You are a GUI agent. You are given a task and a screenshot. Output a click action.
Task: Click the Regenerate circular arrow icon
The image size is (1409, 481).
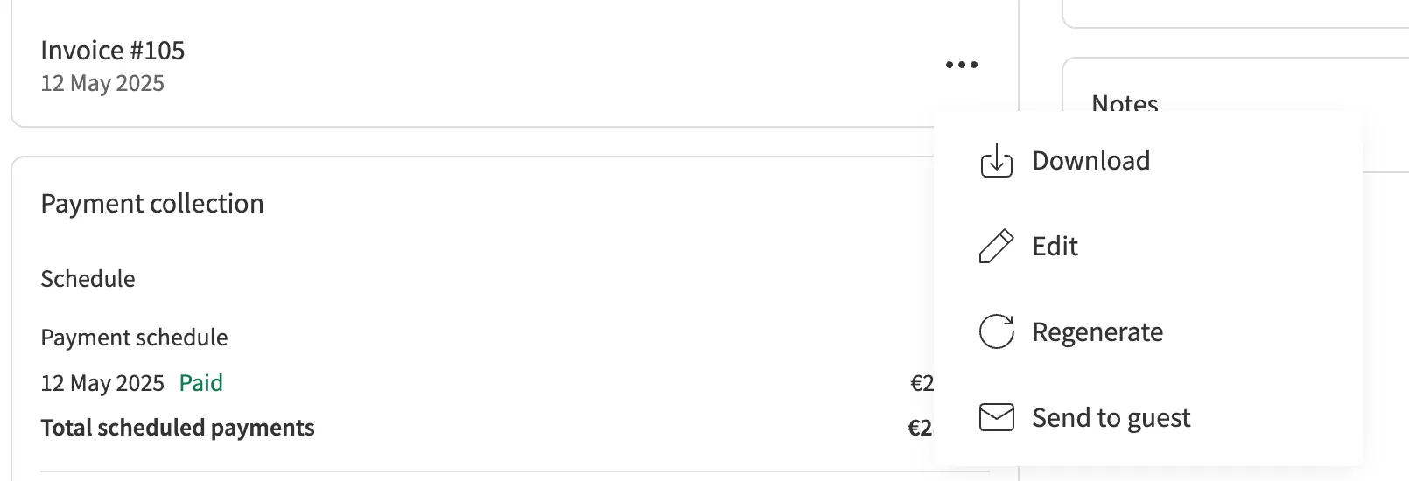click(996, 331)
